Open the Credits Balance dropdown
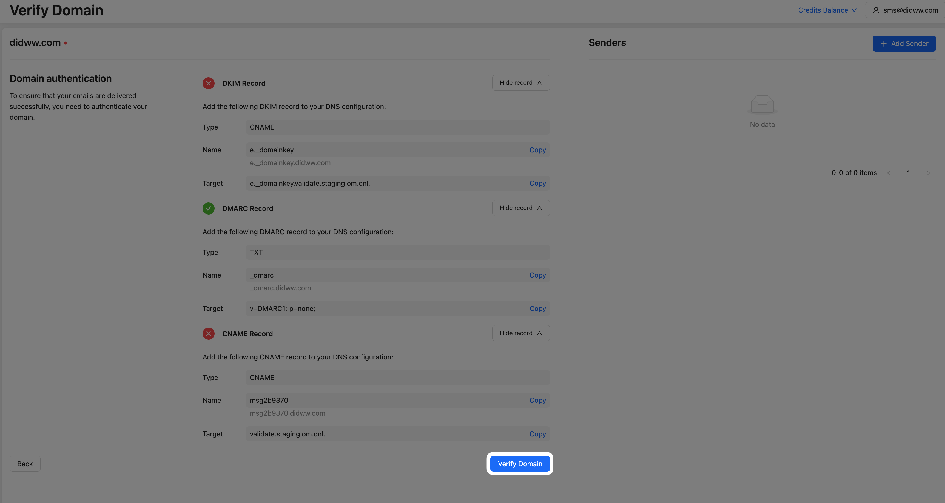This screenshot has width=945, height=503. [x=827, y=10]
